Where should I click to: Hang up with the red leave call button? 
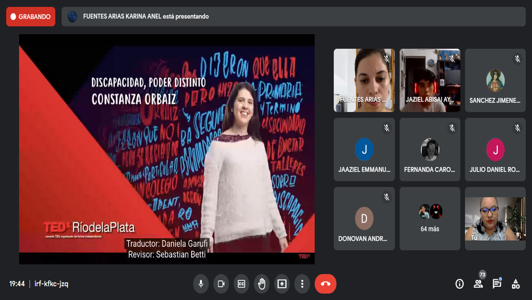tap(326, 284)
